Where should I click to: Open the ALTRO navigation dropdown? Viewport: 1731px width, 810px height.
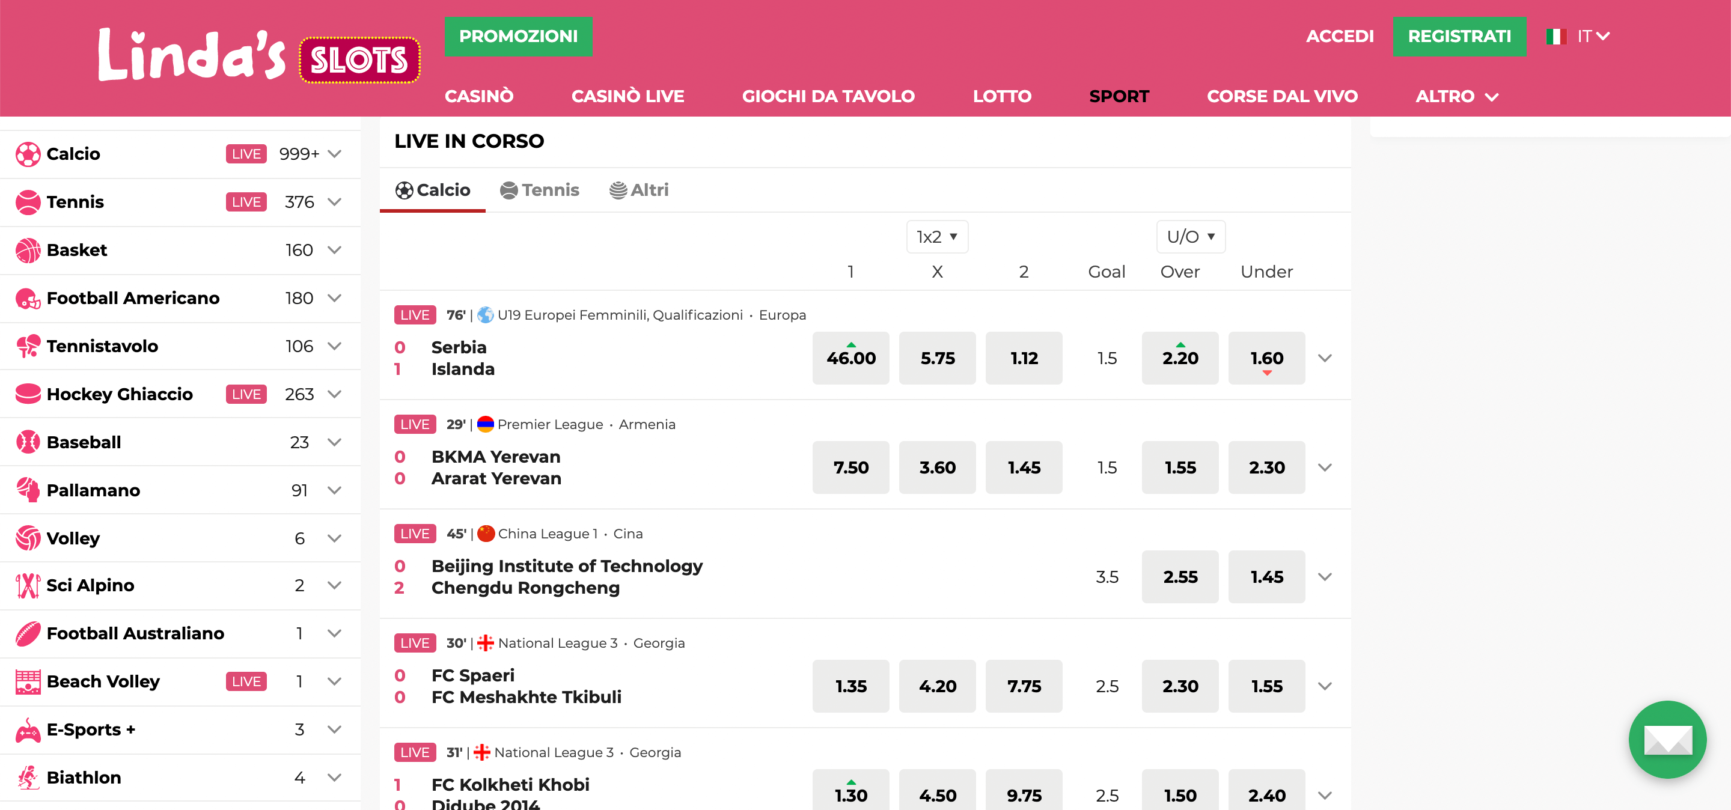pos(1457,97)
